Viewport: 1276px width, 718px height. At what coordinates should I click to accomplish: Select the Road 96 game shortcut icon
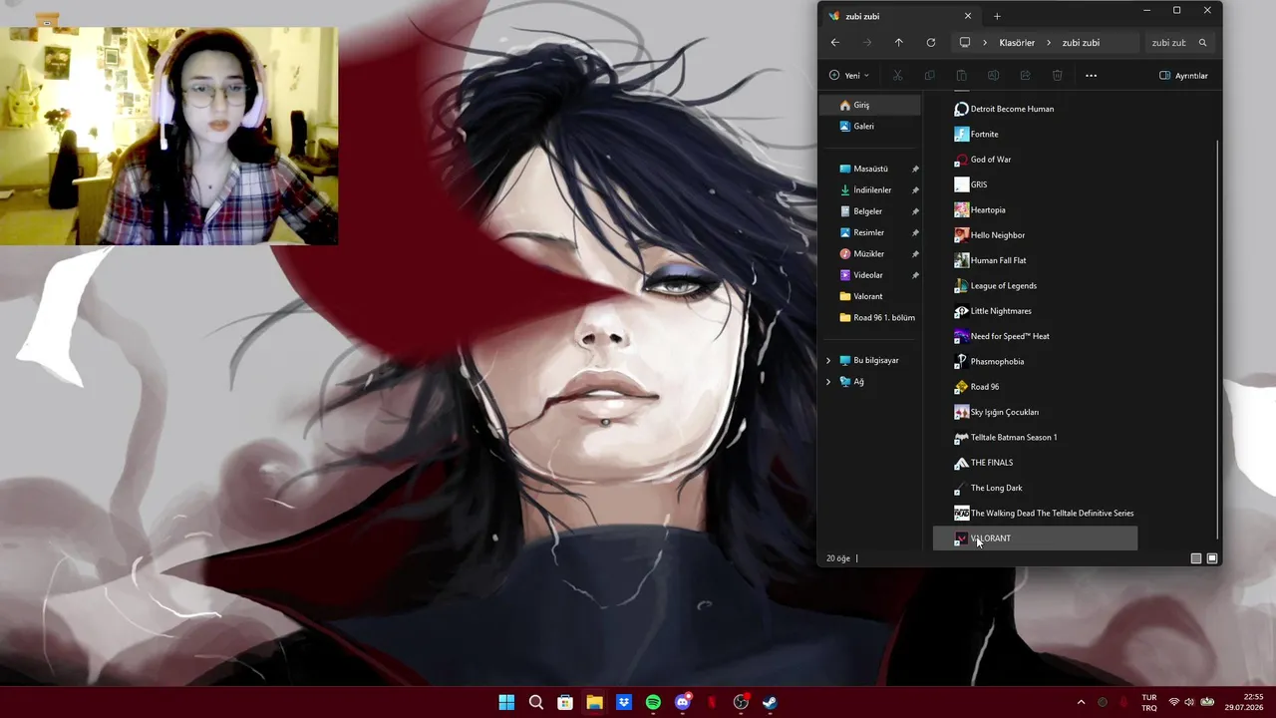tap(961, 387)
